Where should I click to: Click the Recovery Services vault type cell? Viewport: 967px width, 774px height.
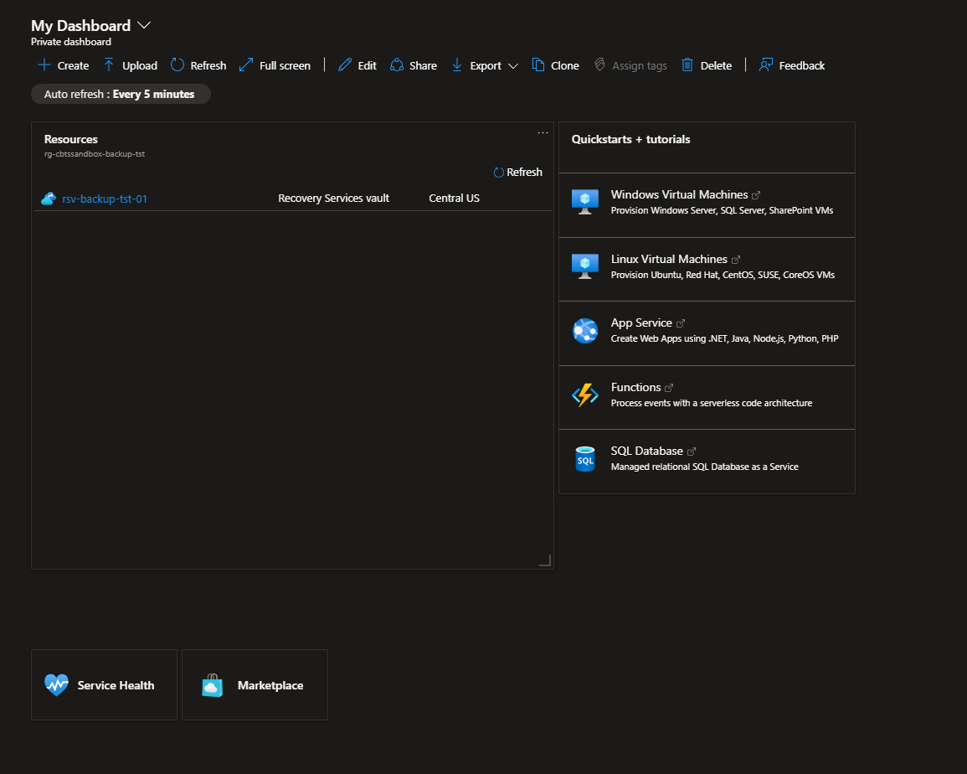click(x=334, y=199)
